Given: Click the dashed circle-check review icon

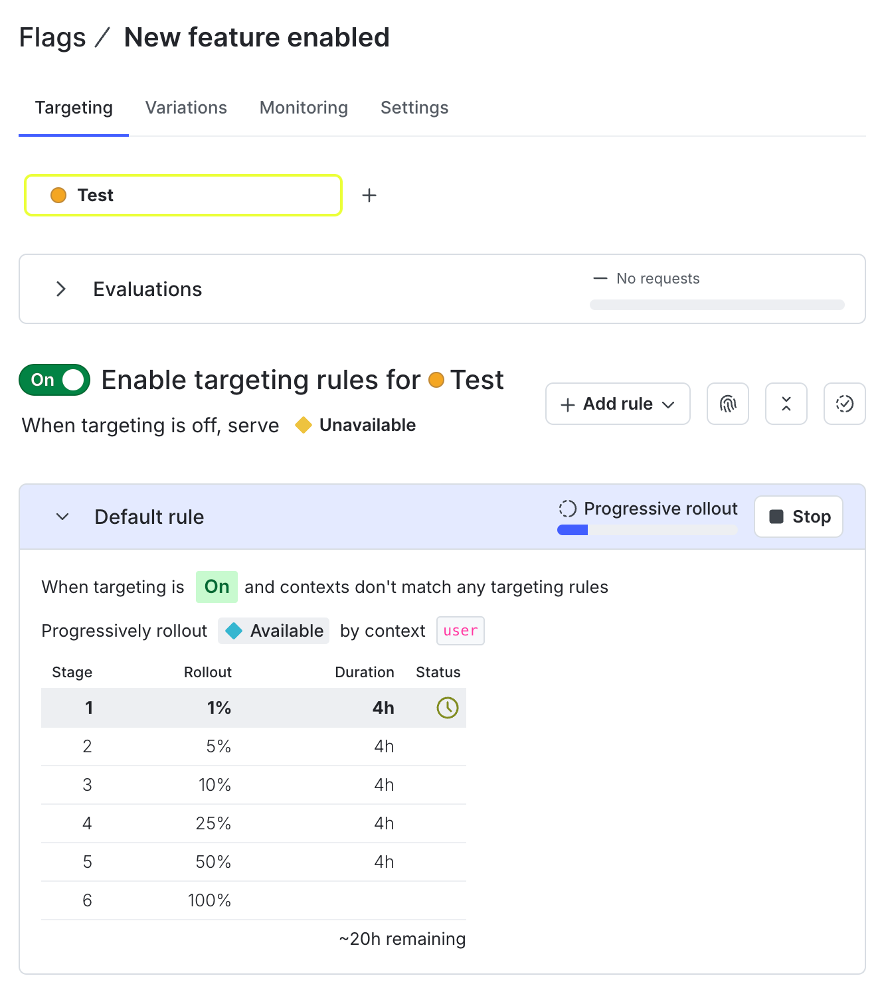Looking at the screenshot, I should point(844,404).
